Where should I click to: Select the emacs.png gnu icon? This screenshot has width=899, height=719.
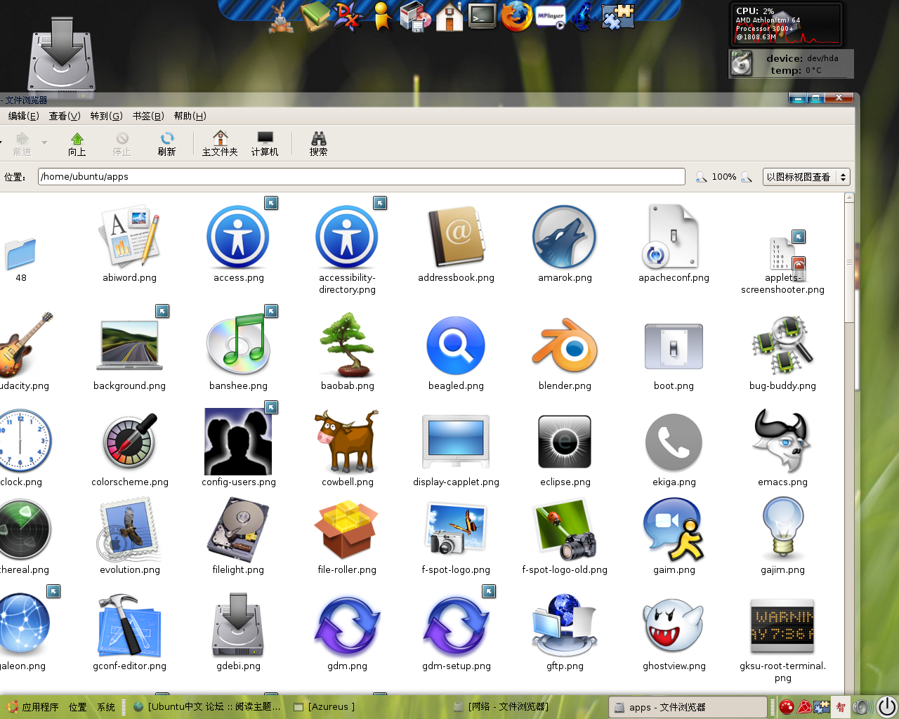782,441
